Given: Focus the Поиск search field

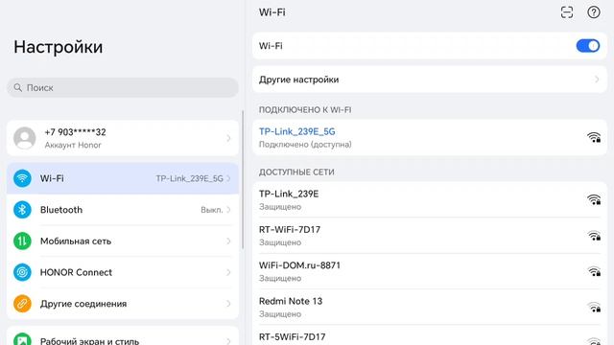Looking at the screenshot, I should 123,87.
